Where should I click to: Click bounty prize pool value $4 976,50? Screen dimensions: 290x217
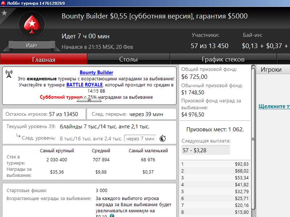(193, 115)
